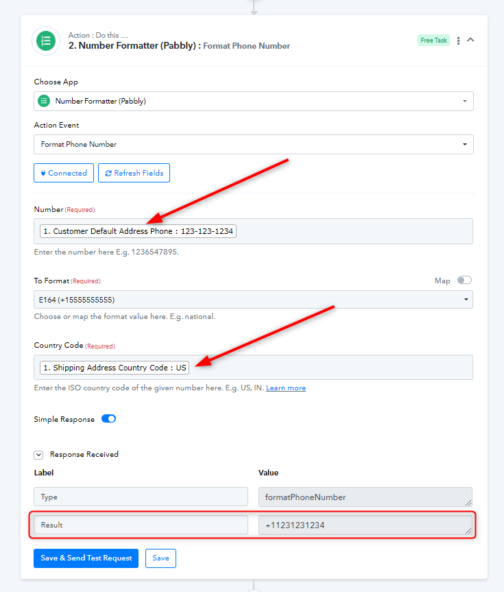
Task: Collapse the Response Received section
Action: [38, 455]
